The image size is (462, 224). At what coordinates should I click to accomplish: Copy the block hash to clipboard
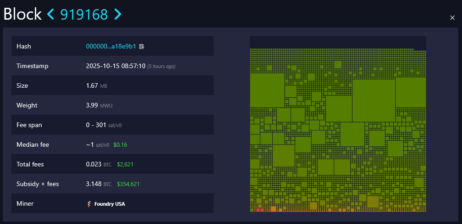[142, 47]
